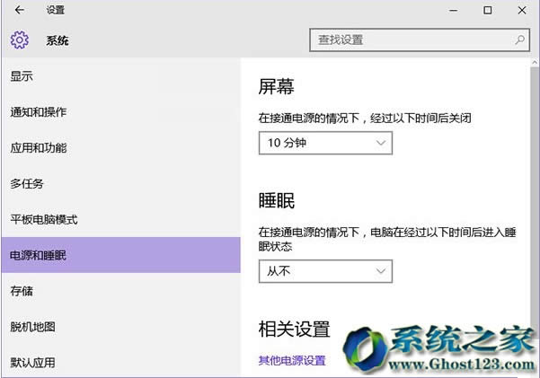Click the back arrow icon

click(20, 11)
